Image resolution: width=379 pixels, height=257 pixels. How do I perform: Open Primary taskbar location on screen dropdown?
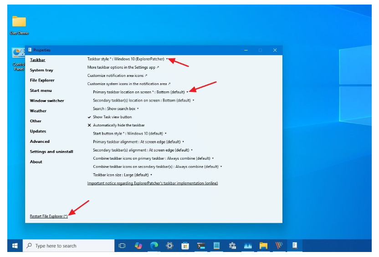[x=140, y=92]
